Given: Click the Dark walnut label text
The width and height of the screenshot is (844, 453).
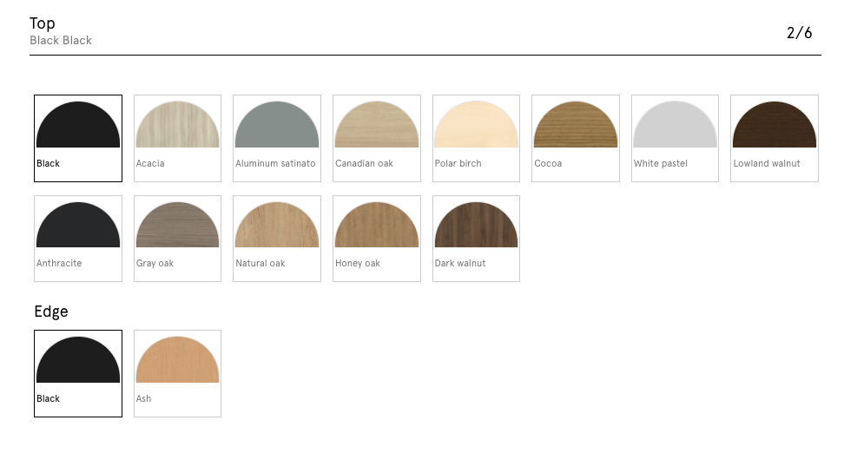Looking at the screenshot, I should pos(460,264).
